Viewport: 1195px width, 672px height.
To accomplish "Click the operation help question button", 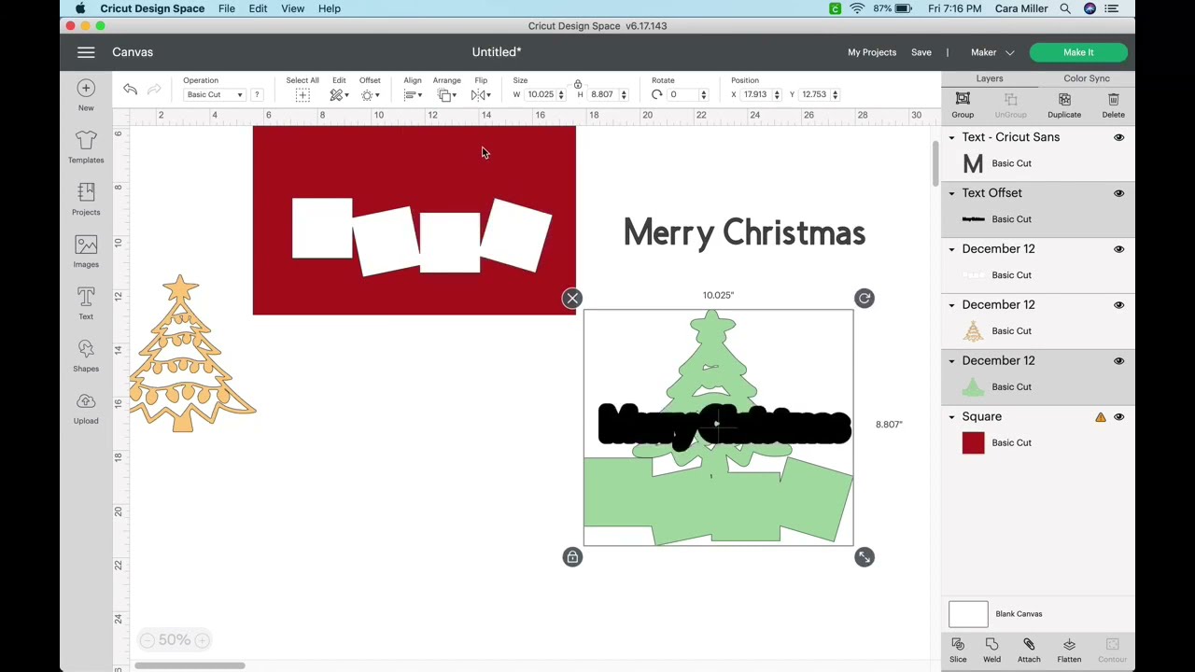I will (257, 95).
